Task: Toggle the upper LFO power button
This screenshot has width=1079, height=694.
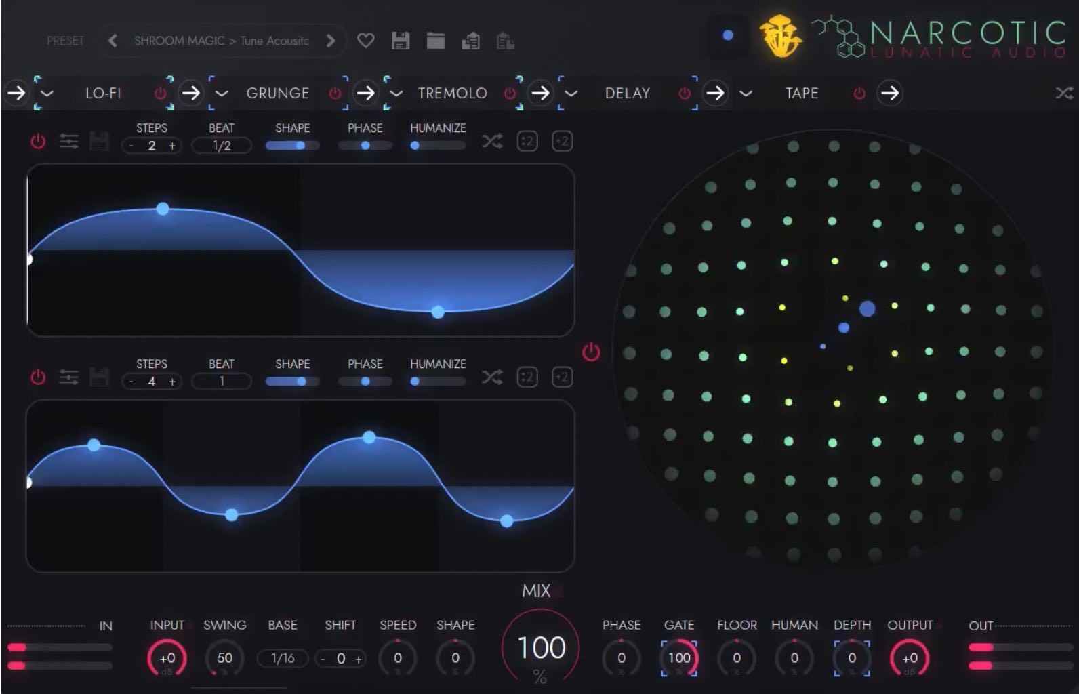Action: tap(38, 141)
